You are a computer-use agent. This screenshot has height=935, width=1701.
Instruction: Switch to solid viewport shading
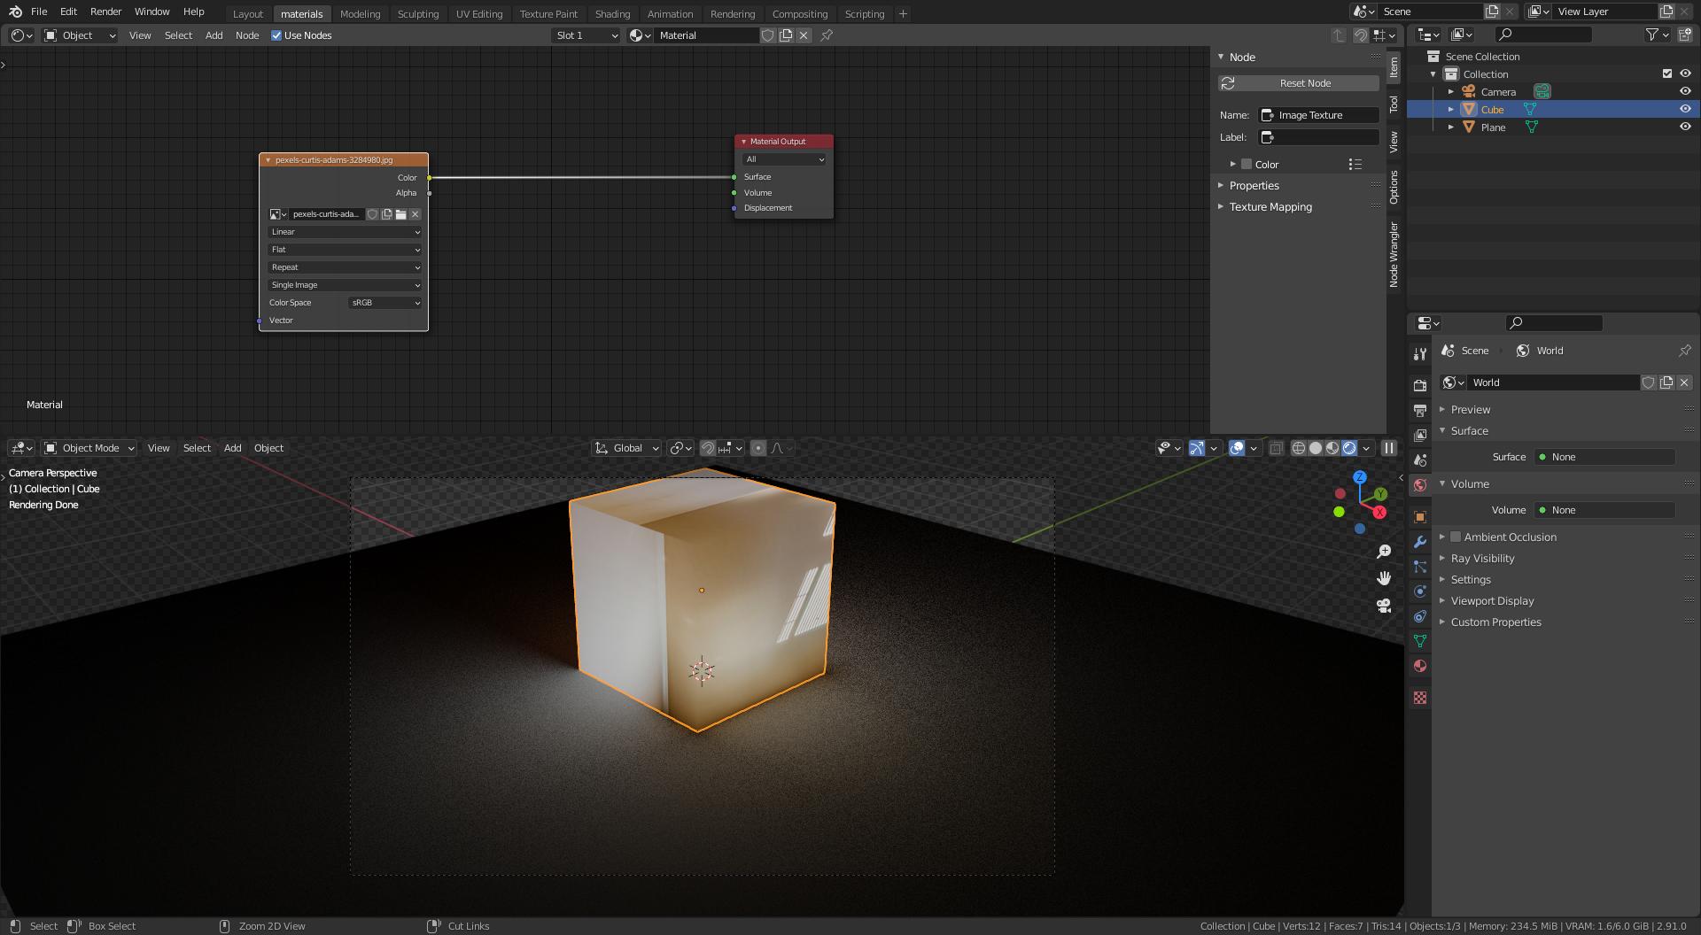pos(1316,448)
